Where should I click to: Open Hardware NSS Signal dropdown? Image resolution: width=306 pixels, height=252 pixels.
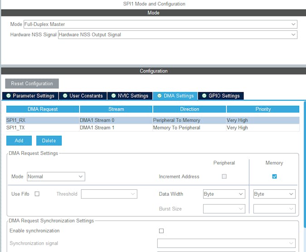coord(178,35)
